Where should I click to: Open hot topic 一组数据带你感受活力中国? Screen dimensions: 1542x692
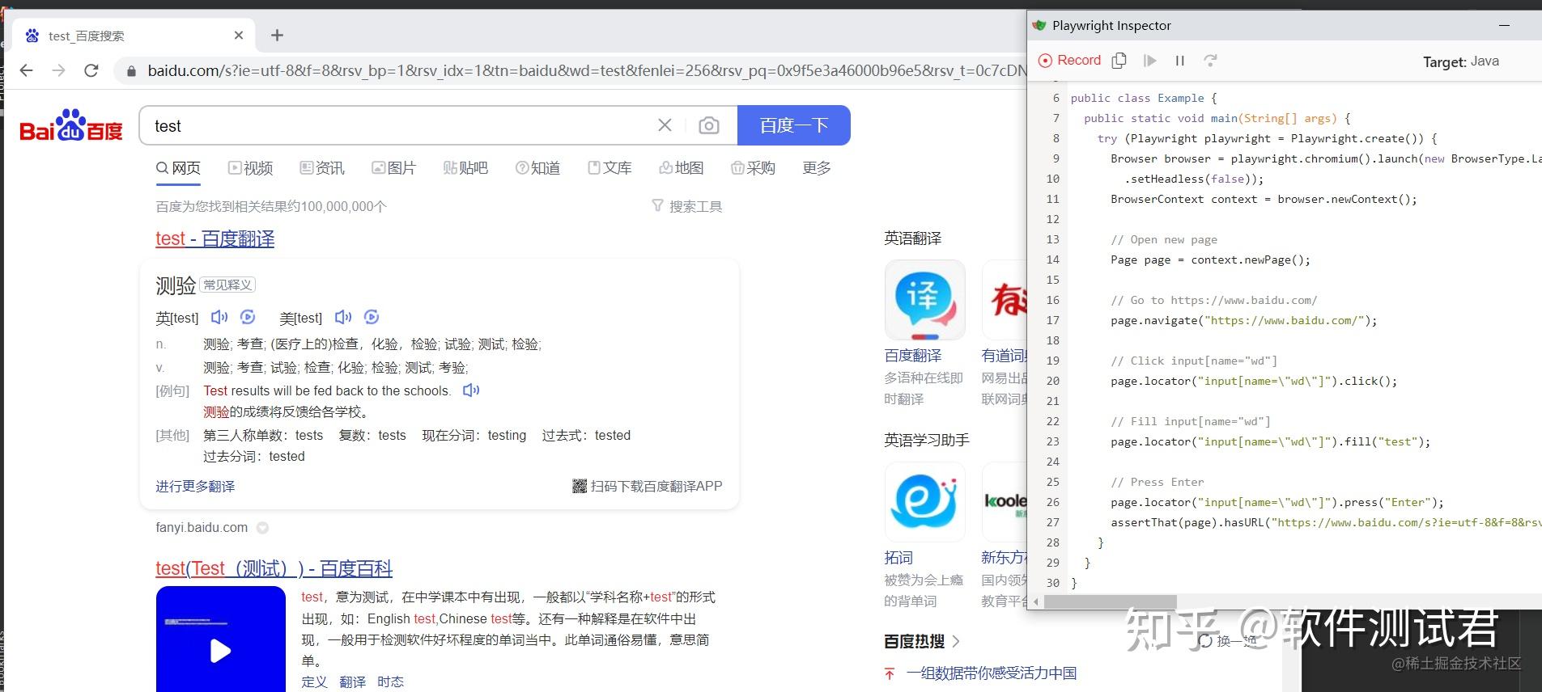point(992,673)
